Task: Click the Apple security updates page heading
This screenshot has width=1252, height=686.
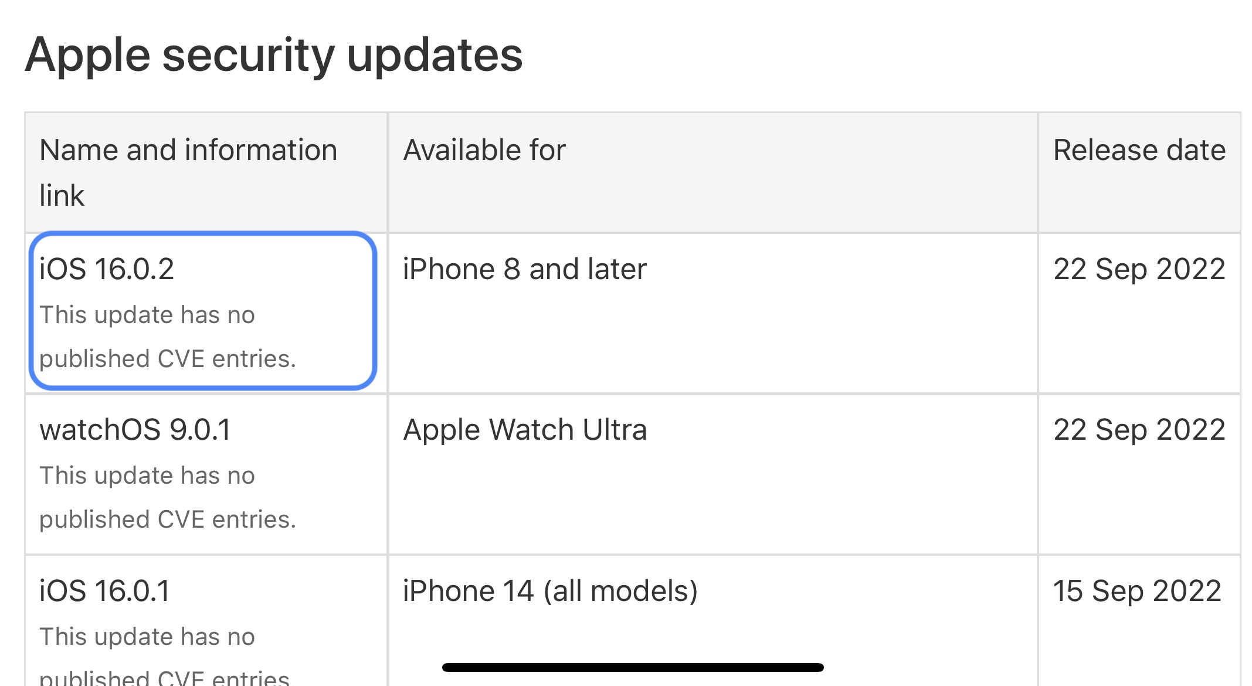Action: coord(274,55)
